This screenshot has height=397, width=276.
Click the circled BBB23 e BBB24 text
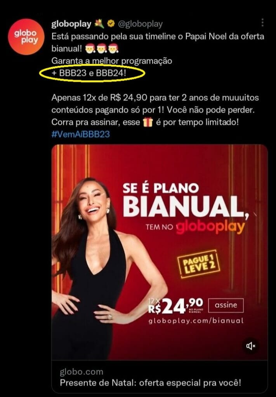point(92,73)
